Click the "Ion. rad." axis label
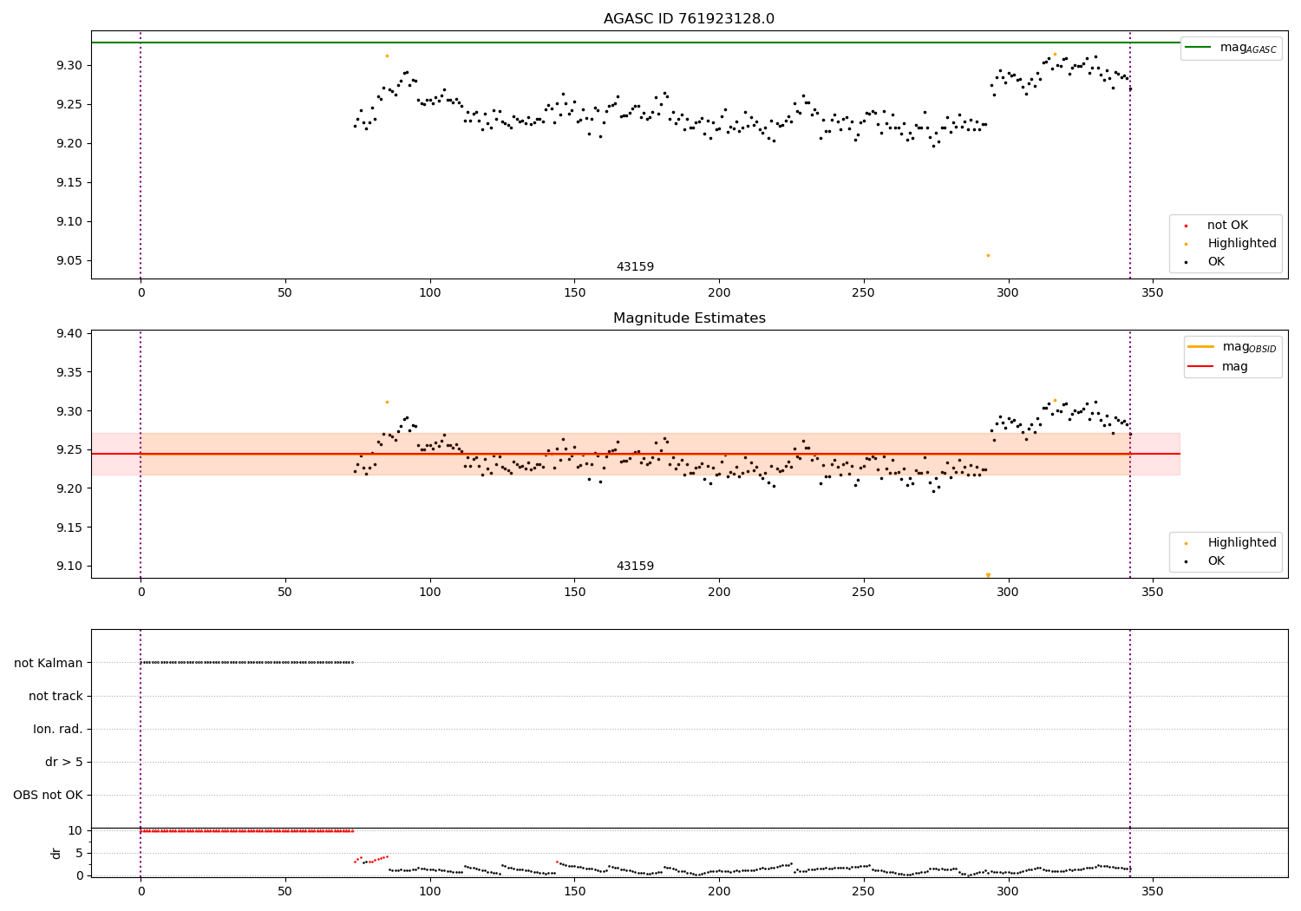Viewport: 1301px width, 911px height. [x=58, y=730]
